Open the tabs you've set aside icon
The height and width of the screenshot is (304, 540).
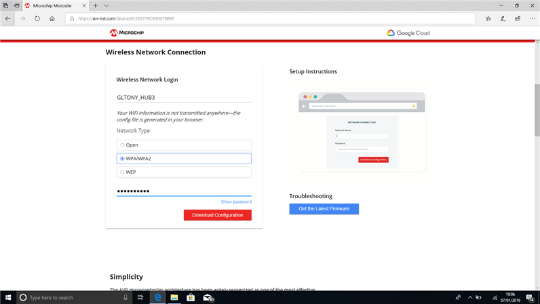tap(5, 5)
